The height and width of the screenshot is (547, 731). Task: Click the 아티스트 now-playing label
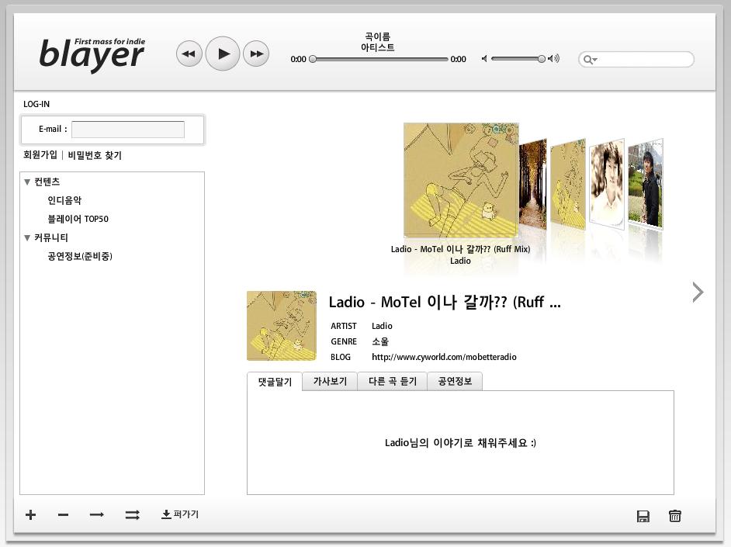coord(378,47)
